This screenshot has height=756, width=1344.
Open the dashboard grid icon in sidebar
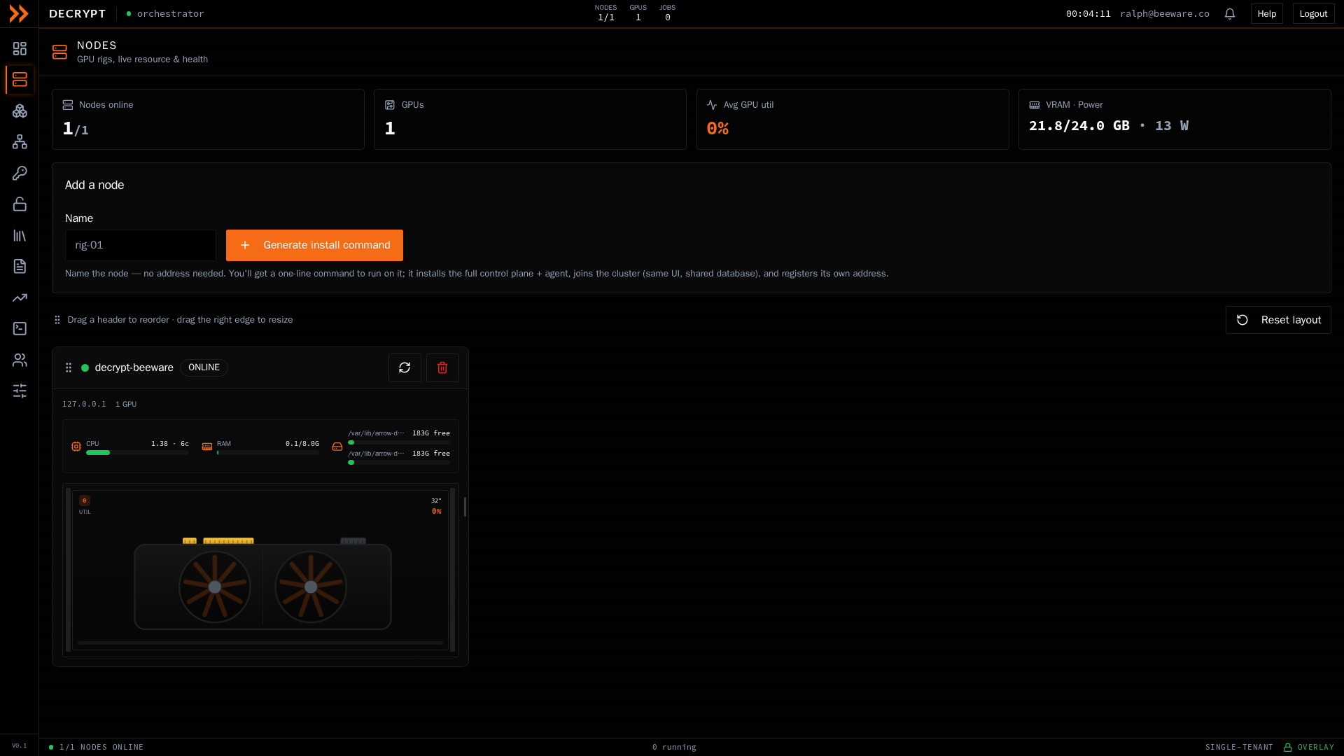20,48
